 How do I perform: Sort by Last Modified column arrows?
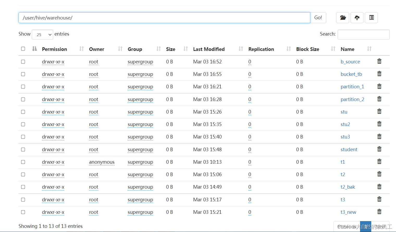tap(241, 49)
